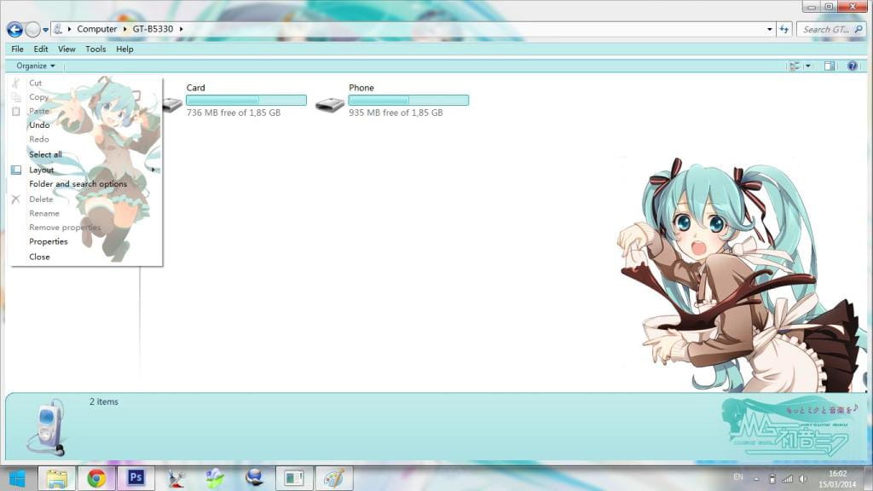This screenshot has width=873, height=491.
Task: Open the Paint palette taskbar icon
Action: click(334, 478)
